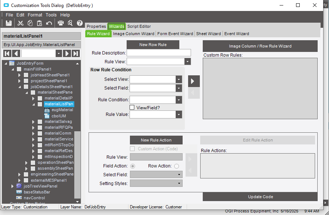The image size is (329, 215).
Task: Click the Print icon in toolbar
Action: click(61, 23)
